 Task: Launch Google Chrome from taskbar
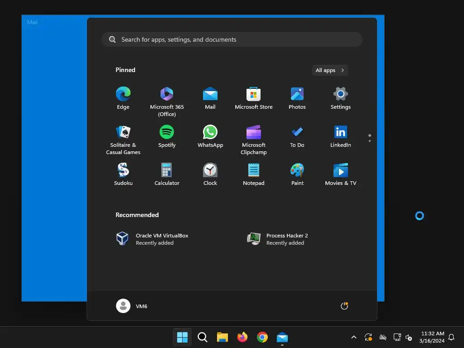point(262,337)
